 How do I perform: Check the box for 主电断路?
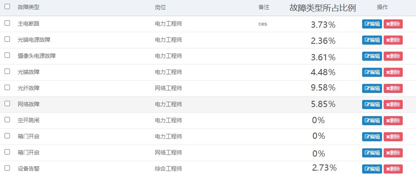(x=7, y=23)
